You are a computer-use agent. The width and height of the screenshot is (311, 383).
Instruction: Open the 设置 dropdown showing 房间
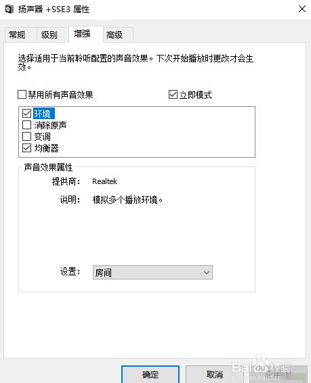[x=152, y=272]
